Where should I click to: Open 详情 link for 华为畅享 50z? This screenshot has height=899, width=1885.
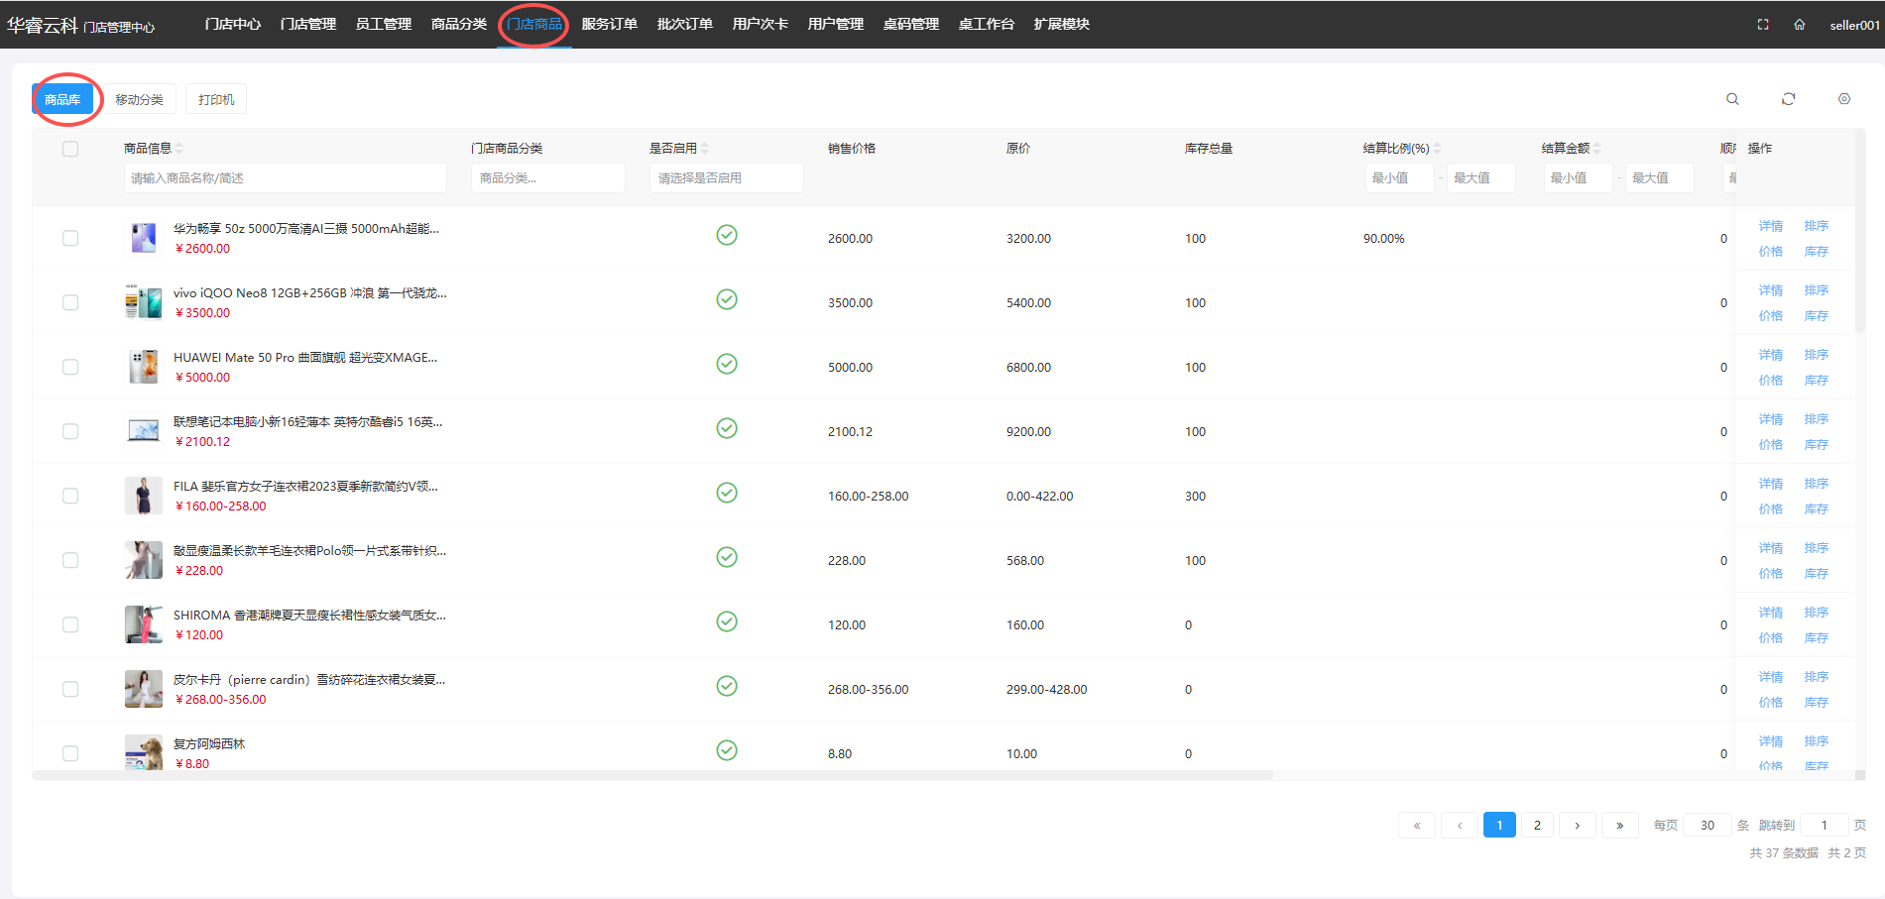tap(1770, 226)
